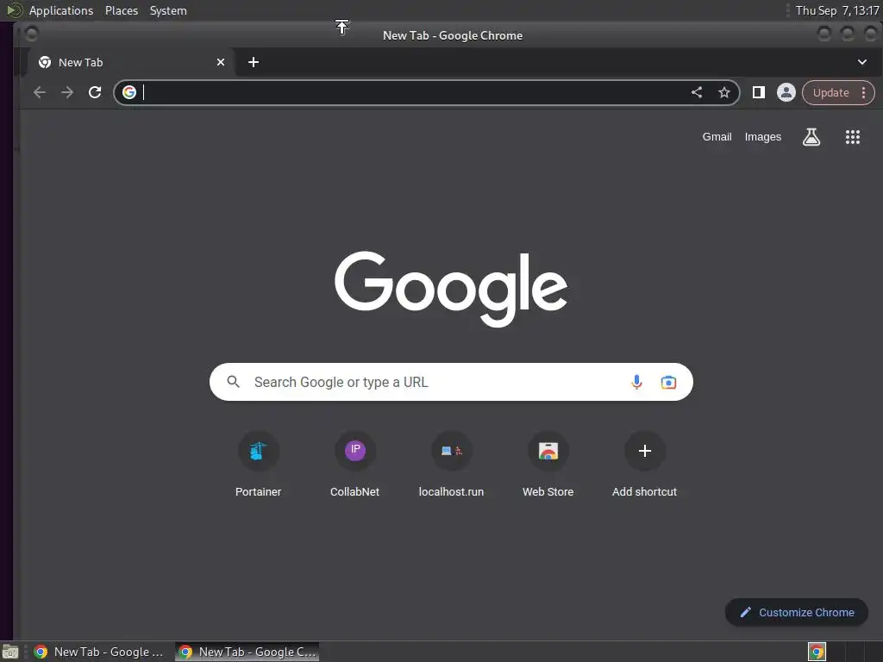Click the Chrome icon in bottom tray
Screen dimensions: 883x662
click(817, 652)
